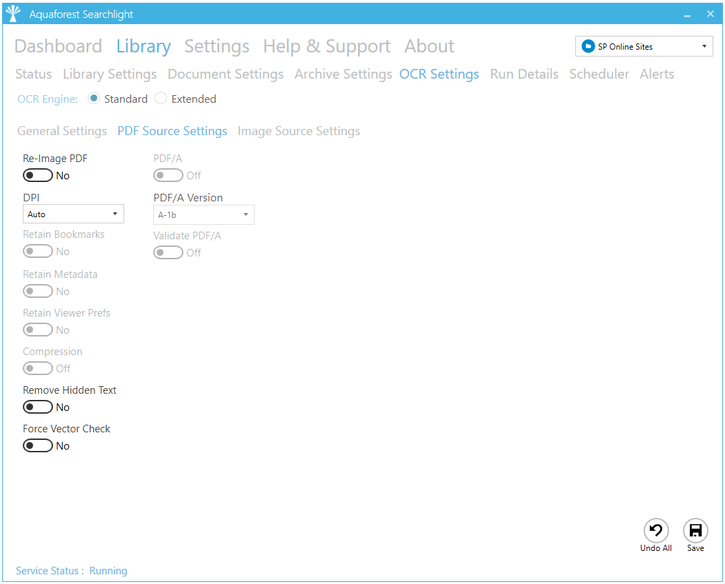Open the DPI dropdown
The height and width of the screenshot is (584, 725).
(73, 214)
